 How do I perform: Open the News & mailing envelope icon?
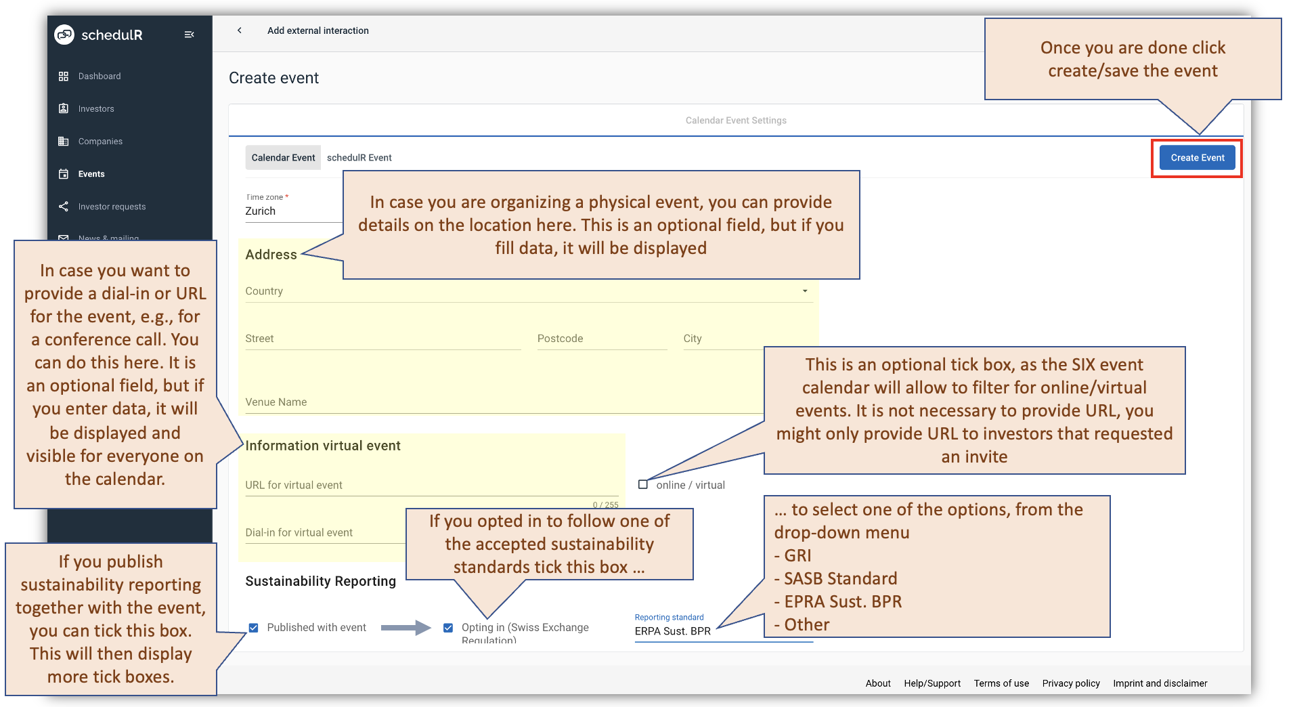click(x=64, y=238)
